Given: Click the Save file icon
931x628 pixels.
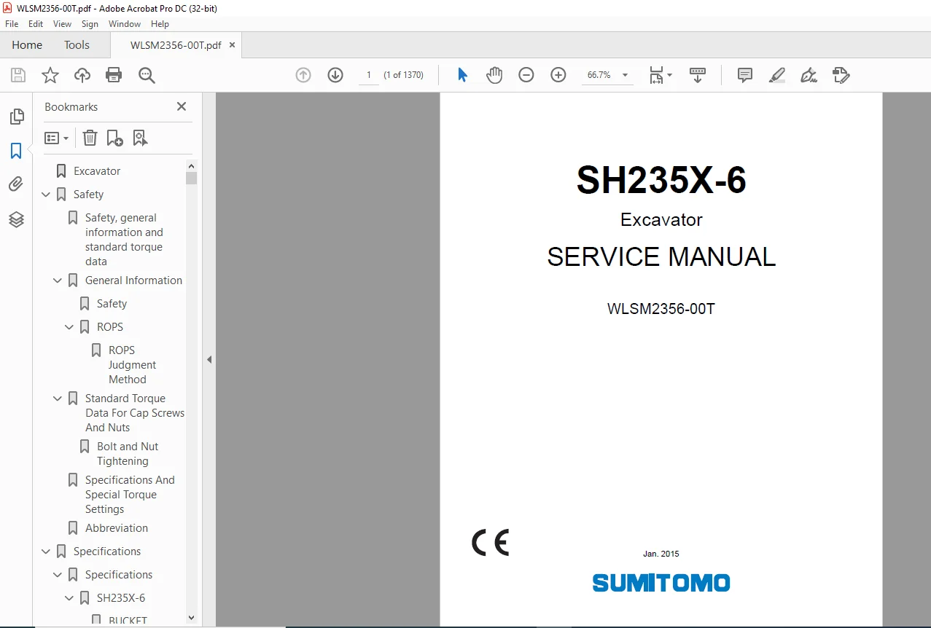Looking at the screenshot, I should [x=18, y=75].
